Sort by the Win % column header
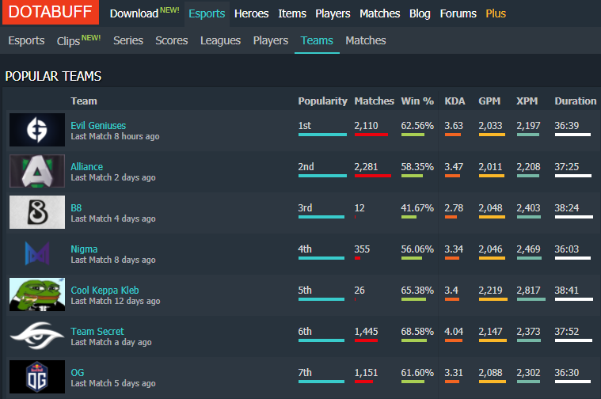 pos(417,101)
